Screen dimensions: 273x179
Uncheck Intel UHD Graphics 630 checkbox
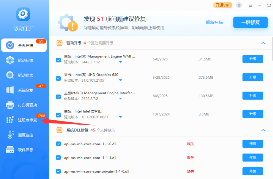[58, 78]
